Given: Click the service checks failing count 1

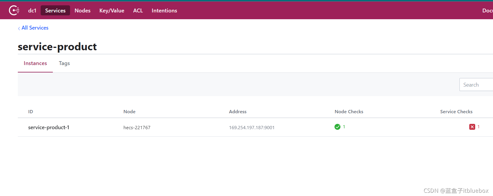Looking at the screenshot, I should coord(478,127).
